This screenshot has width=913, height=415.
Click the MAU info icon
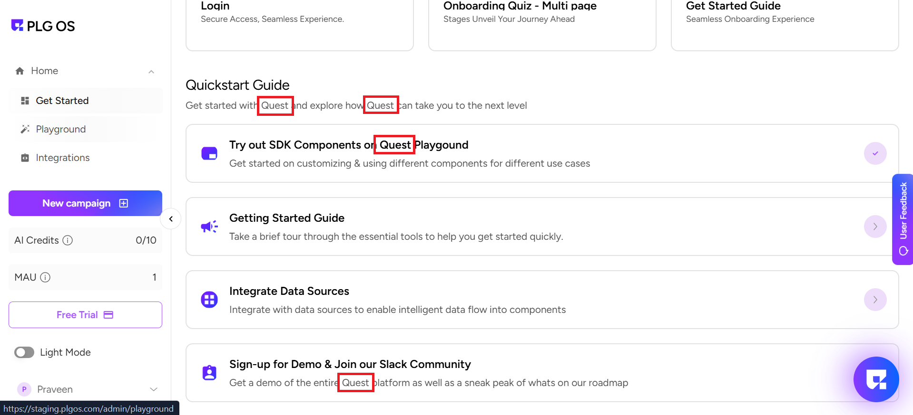45,277
